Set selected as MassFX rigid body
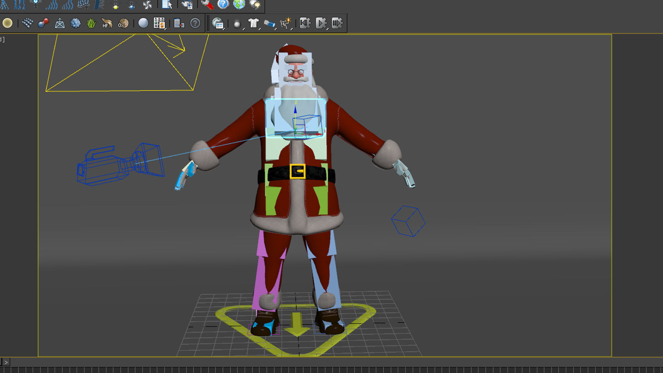The height and width of the screenshot is (373, 663). point(237,24)
